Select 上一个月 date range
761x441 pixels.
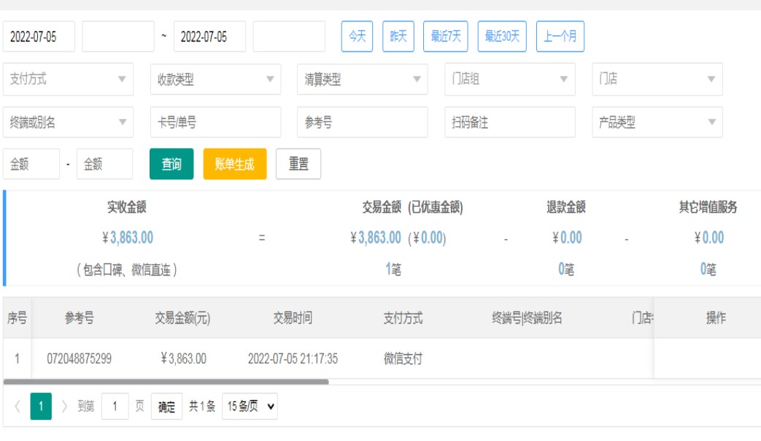click(560, 36)
